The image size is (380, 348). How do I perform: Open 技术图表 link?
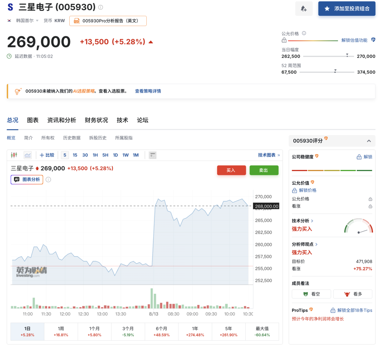click(269, 155)
